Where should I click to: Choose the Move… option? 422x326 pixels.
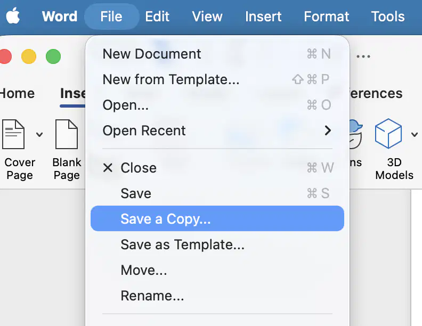[x=217, y=270]
